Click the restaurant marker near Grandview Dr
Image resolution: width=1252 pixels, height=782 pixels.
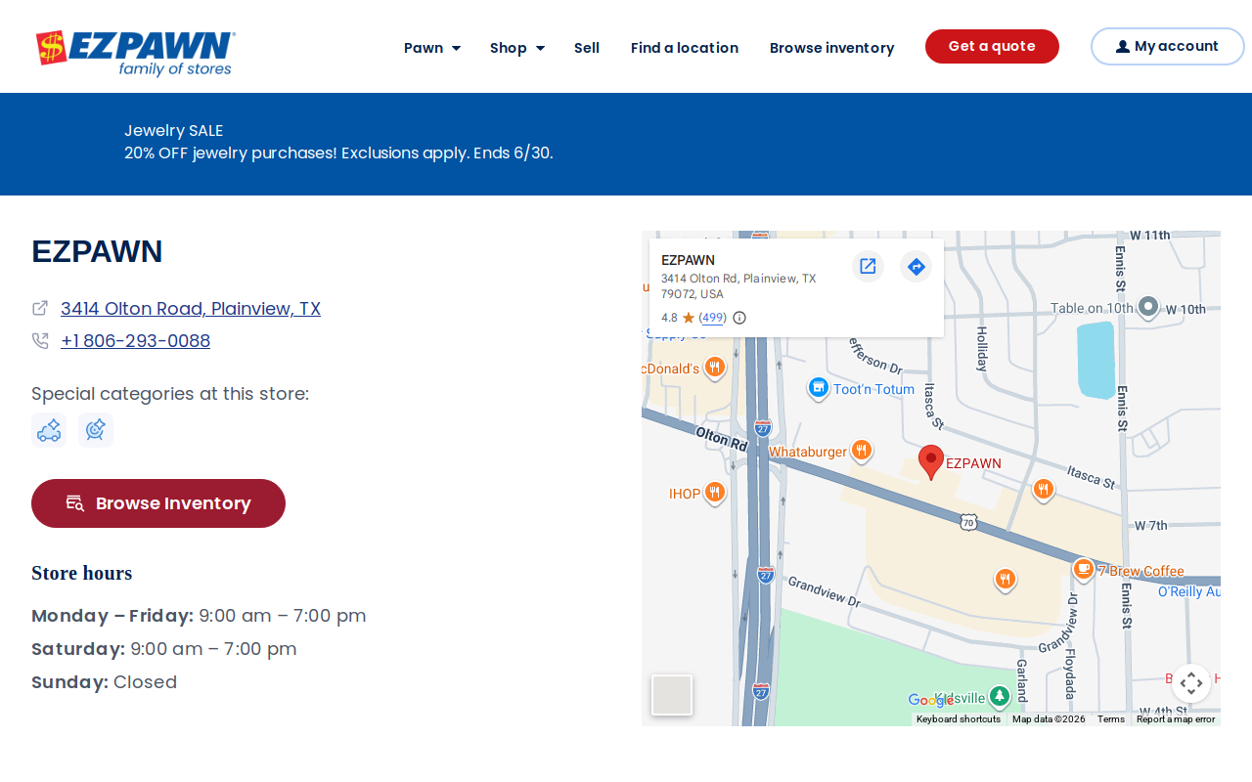coord(1005,580)
